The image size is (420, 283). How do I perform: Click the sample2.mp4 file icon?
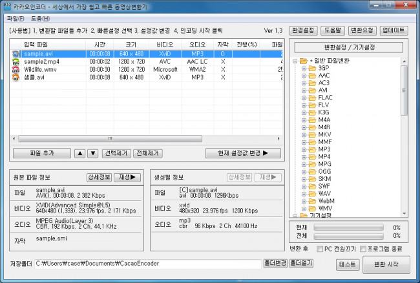(16, 61)
